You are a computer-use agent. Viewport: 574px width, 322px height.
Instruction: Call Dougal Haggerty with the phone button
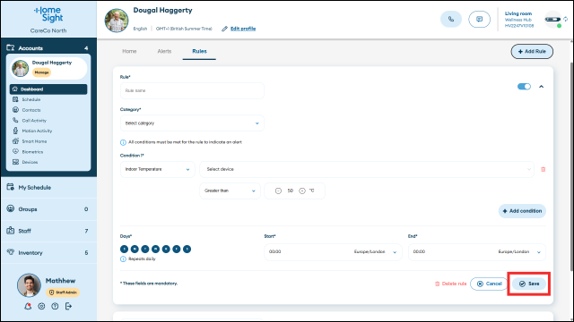point(451,20)
